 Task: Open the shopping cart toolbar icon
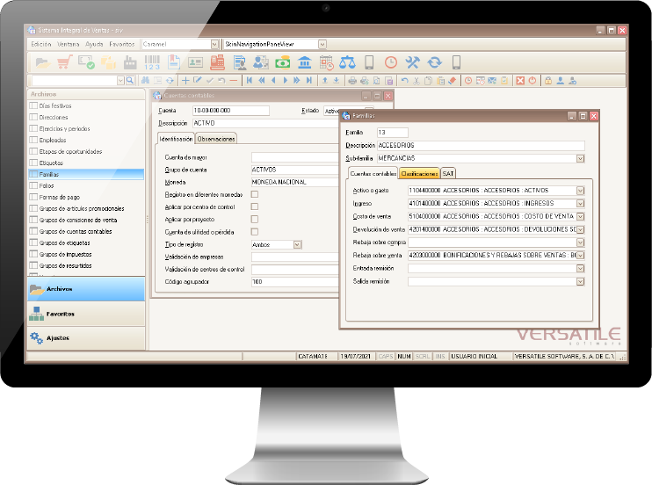pyautogui.click(x=64, y=62)
